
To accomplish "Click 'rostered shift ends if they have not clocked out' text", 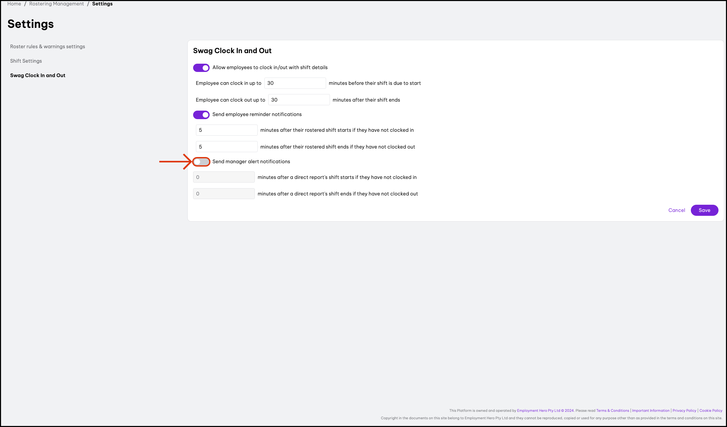I will (360, 147).
